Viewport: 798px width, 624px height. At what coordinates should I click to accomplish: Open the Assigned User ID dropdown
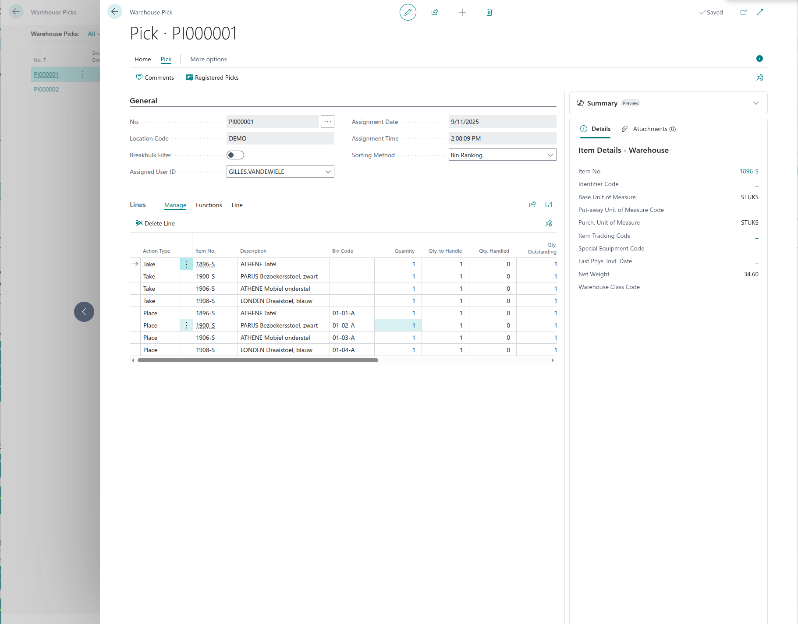(328, 172)
